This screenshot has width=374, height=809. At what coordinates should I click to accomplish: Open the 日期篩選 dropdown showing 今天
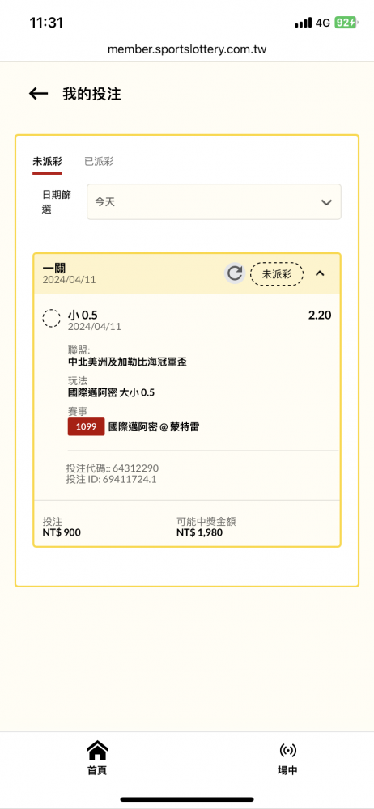coord(214,201)
